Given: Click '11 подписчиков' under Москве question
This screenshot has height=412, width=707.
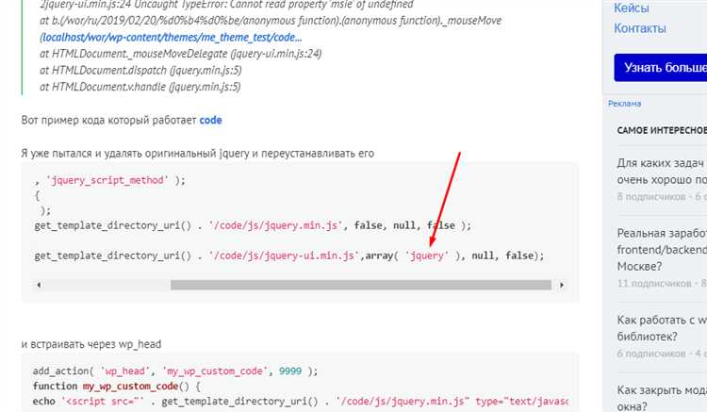Looking at the screenshot, I should (x=654, y=284).
